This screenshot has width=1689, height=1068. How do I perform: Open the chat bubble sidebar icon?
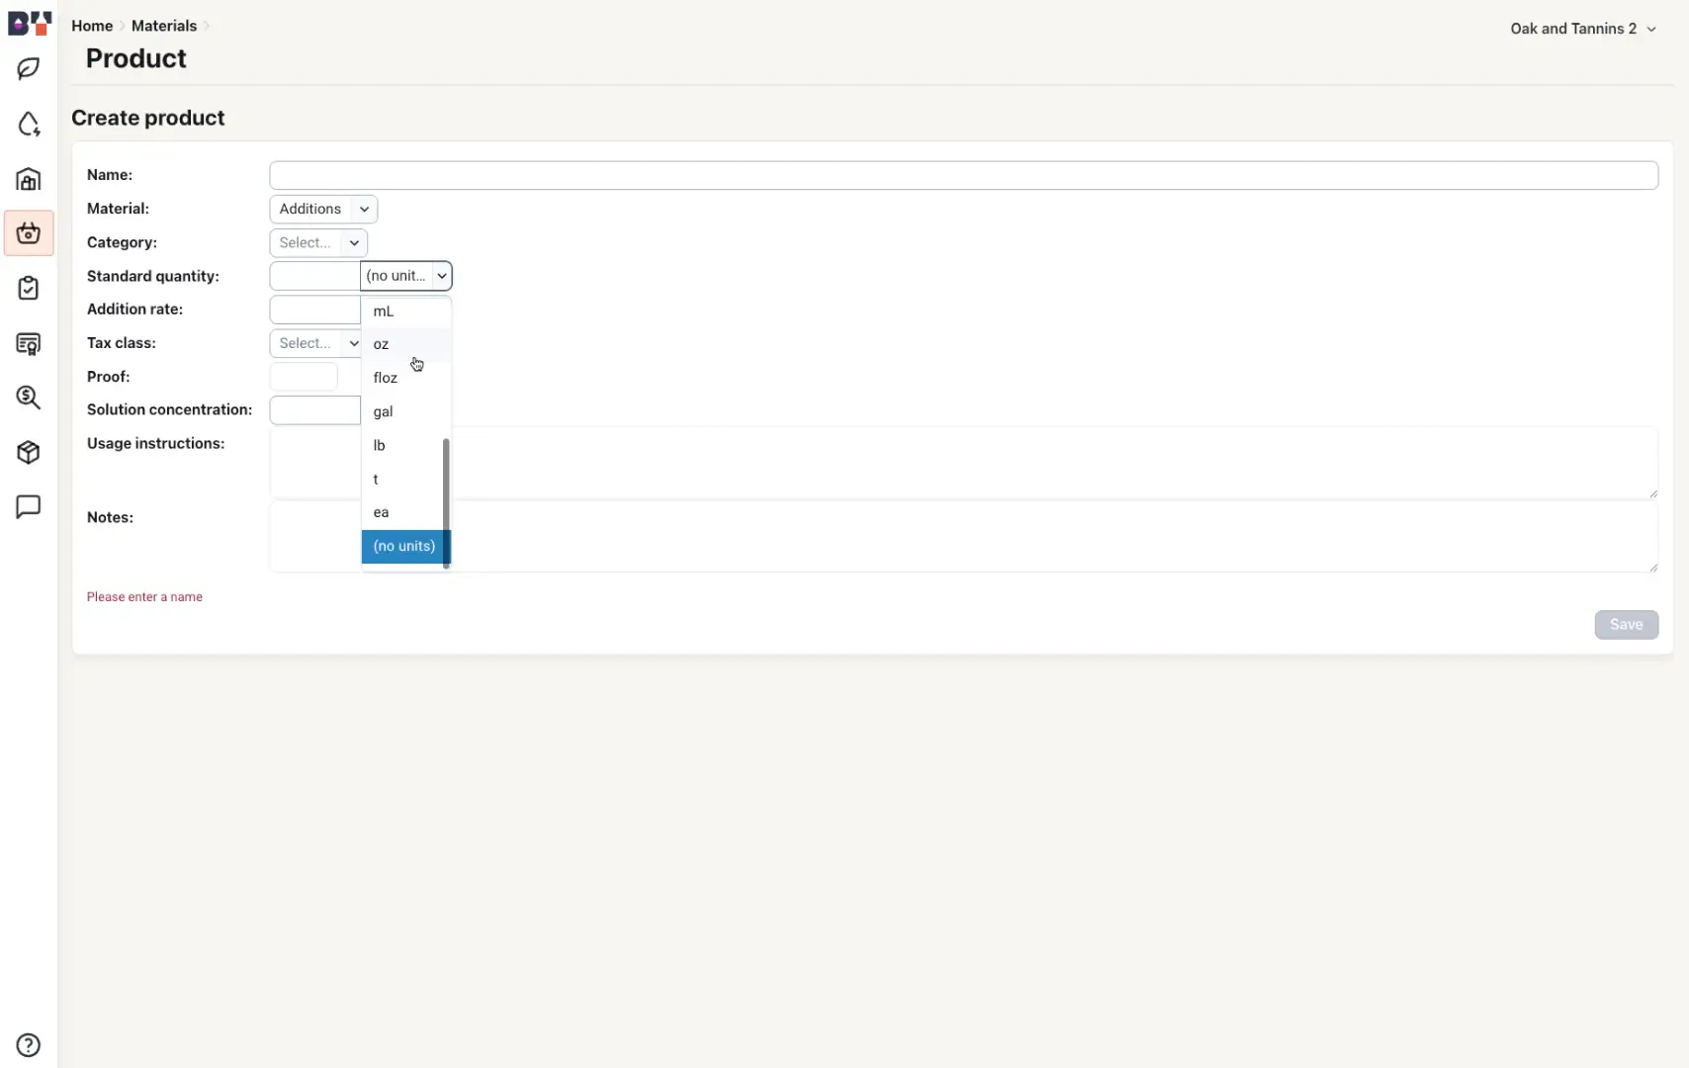pos(29,507)
